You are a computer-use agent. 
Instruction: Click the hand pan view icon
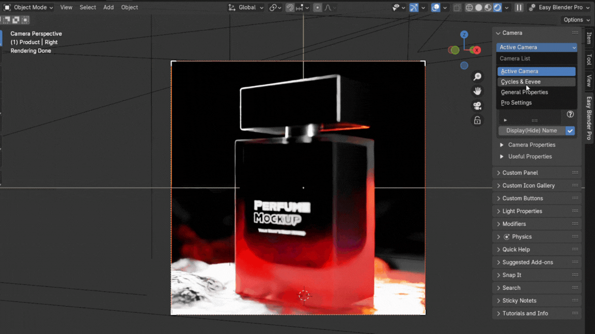point(477,91)
